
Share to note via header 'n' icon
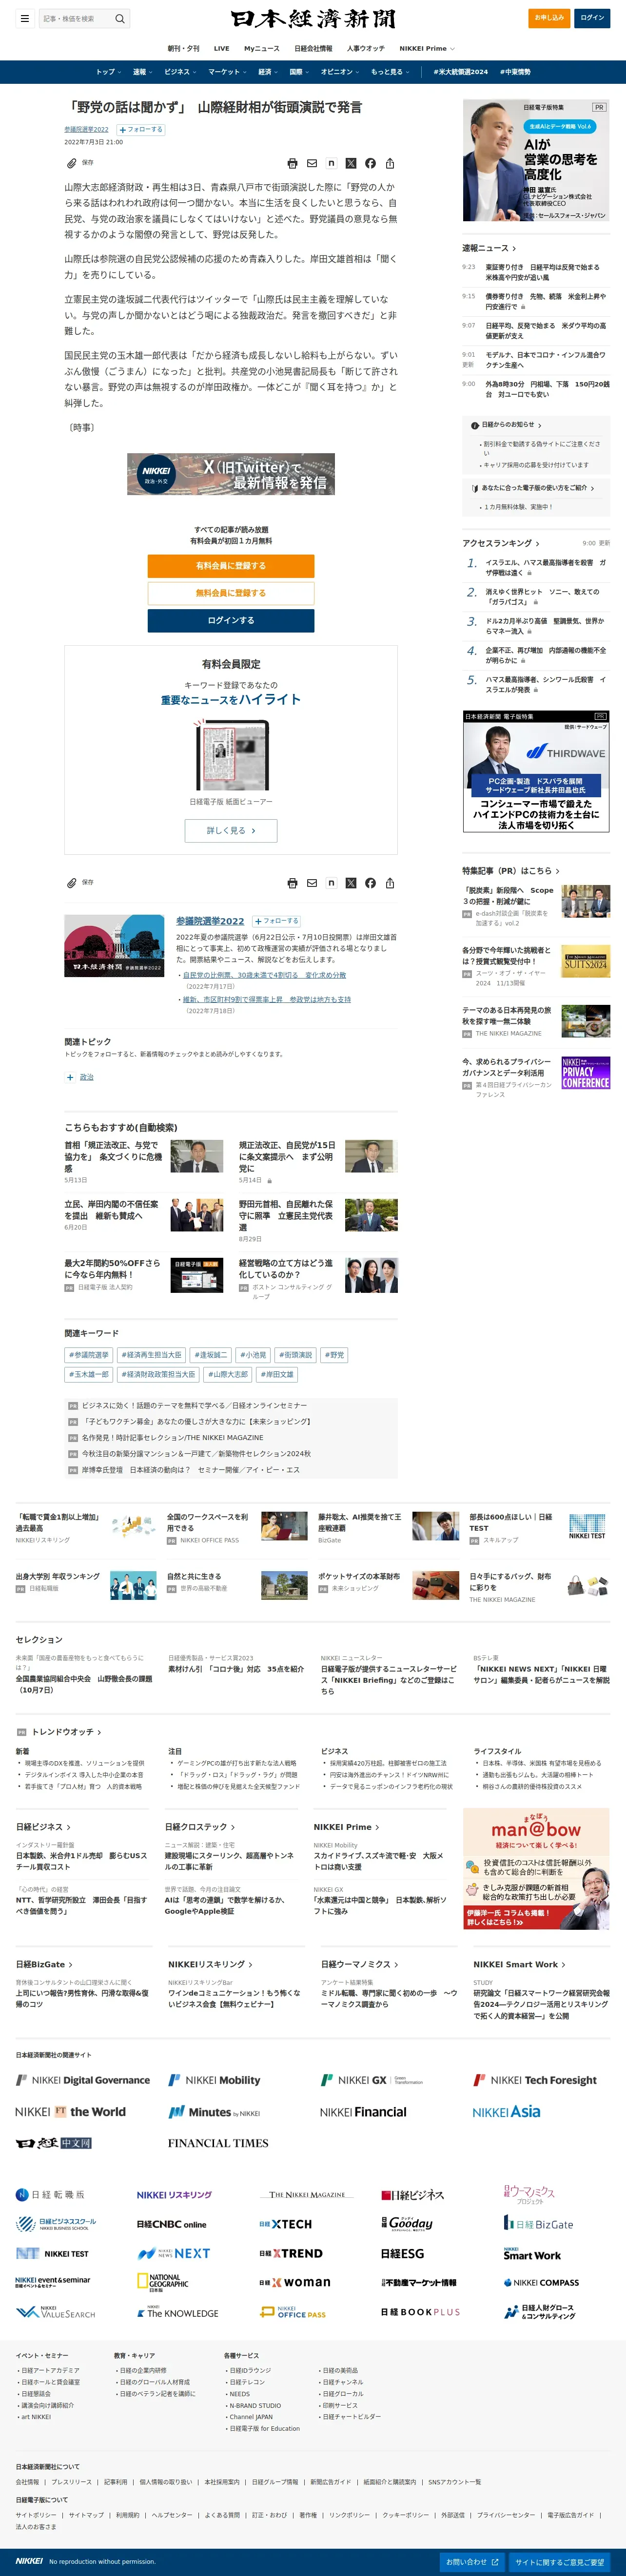tap(331, 163)
